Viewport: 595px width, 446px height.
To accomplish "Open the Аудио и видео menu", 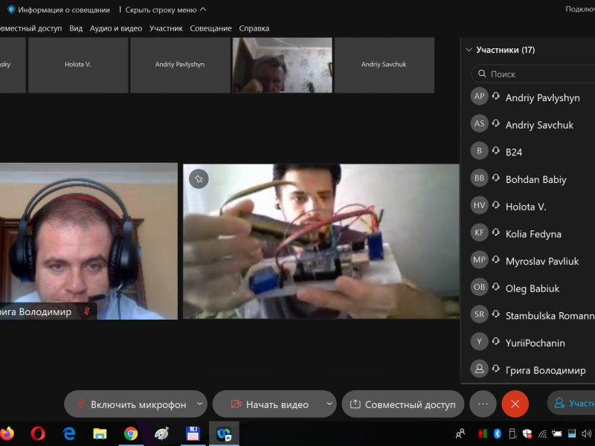I will [115, 28].
